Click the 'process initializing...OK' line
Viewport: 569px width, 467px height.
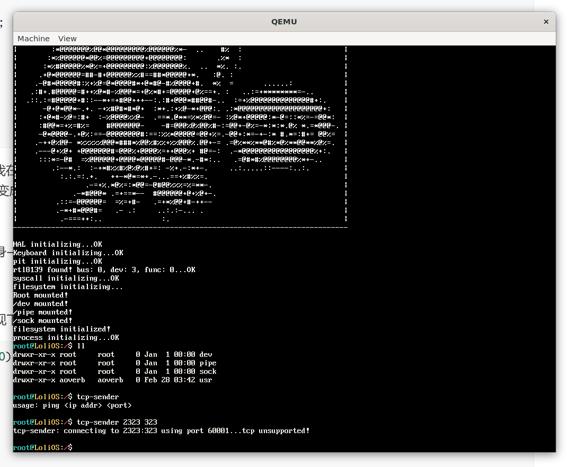click(x=66, y=337)
